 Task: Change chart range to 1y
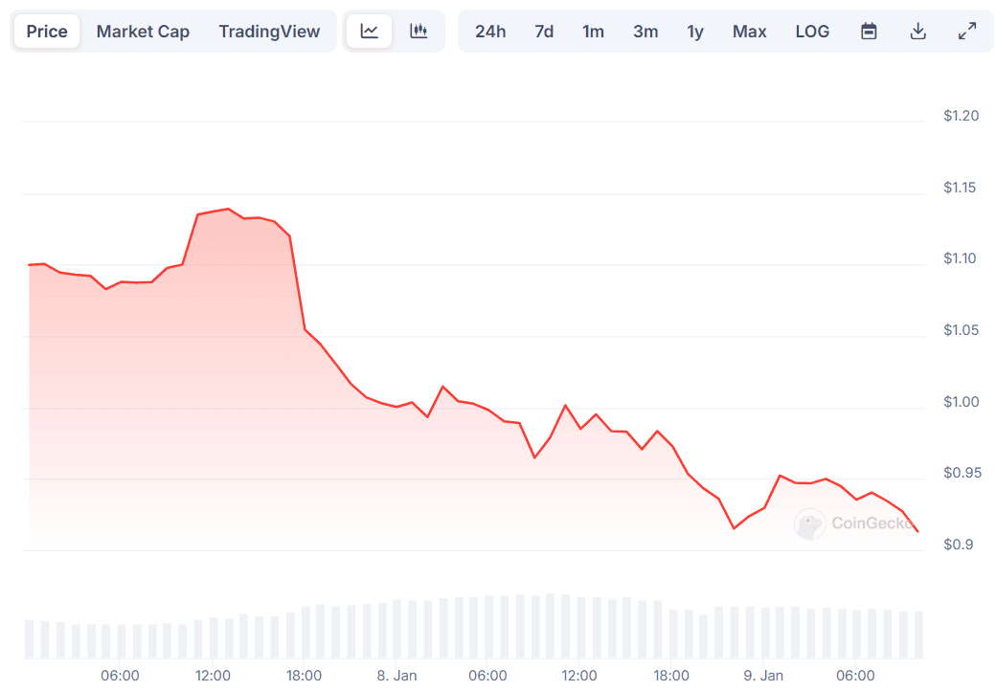coord(695,32)
